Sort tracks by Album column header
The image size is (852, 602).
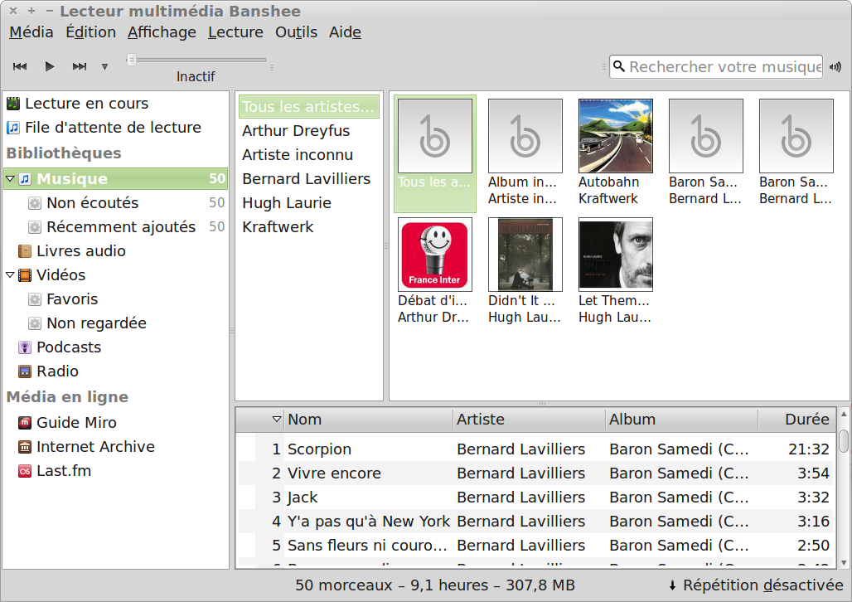tap(681, 420)
